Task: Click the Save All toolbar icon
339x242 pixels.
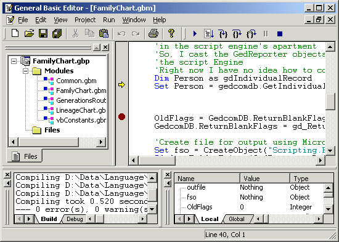Action: click(x=57, y=33)
